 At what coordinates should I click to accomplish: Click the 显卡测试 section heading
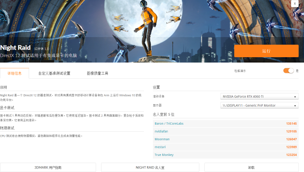(7, 108)
